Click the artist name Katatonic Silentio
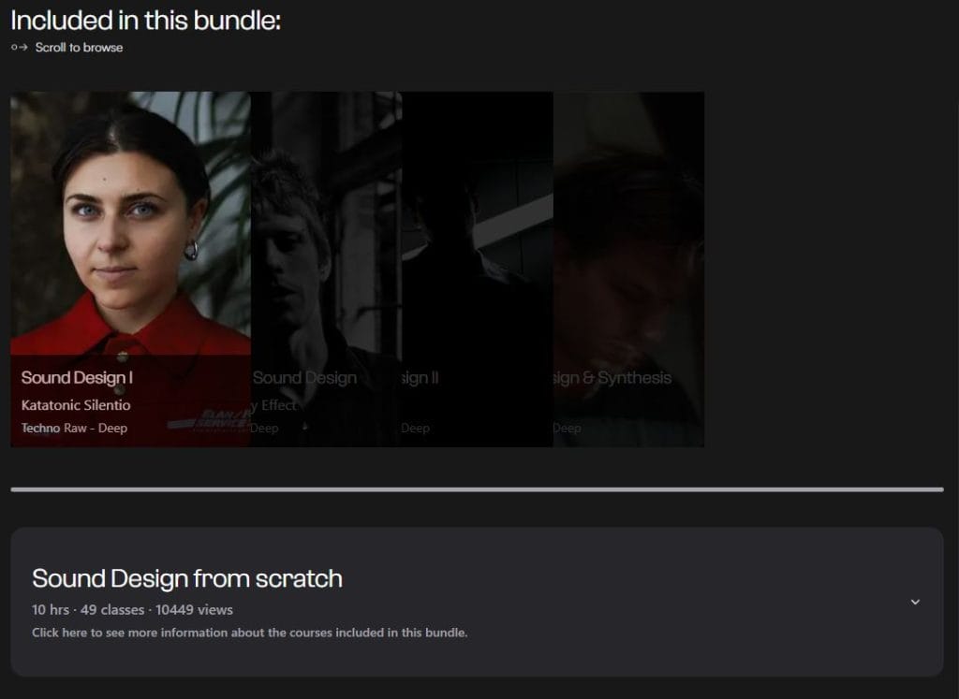 tap(76, 404)
